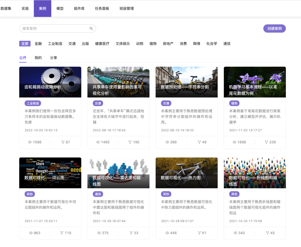
Task: Click the 创建案例 button
Action: 275,28
